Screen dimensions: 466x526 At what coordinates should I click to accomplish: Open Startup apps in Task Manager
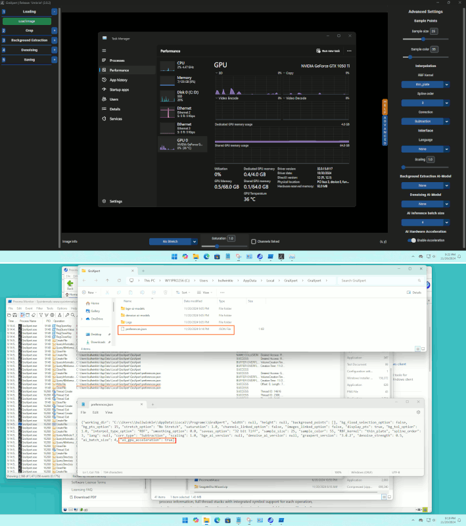[x=119, y=89]
